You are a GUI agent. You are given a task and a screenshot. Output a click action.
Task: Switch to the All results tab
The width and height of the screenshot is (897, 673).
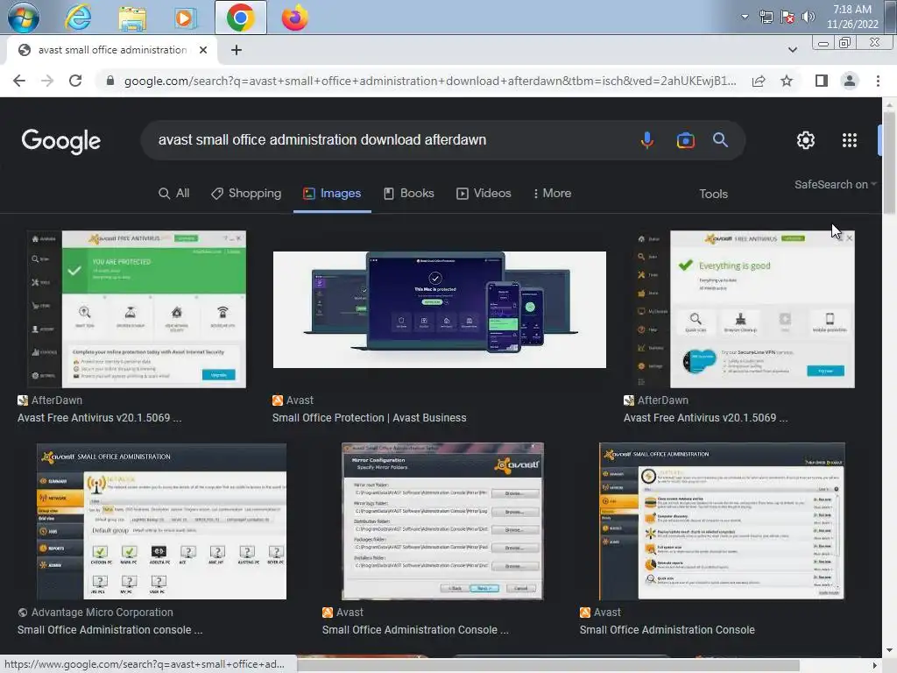click(x=174, y=194)
